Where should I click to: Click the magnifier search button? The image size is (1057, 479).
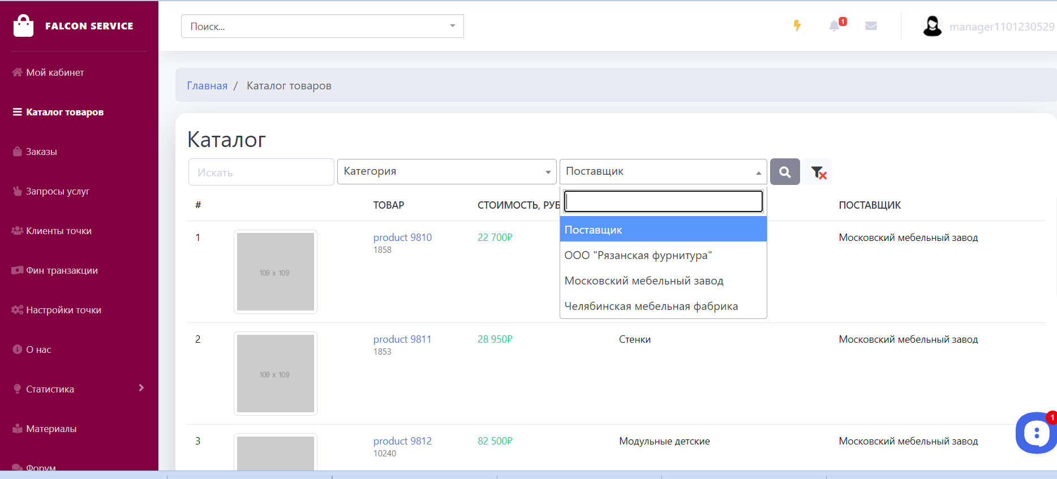[785, 172]
